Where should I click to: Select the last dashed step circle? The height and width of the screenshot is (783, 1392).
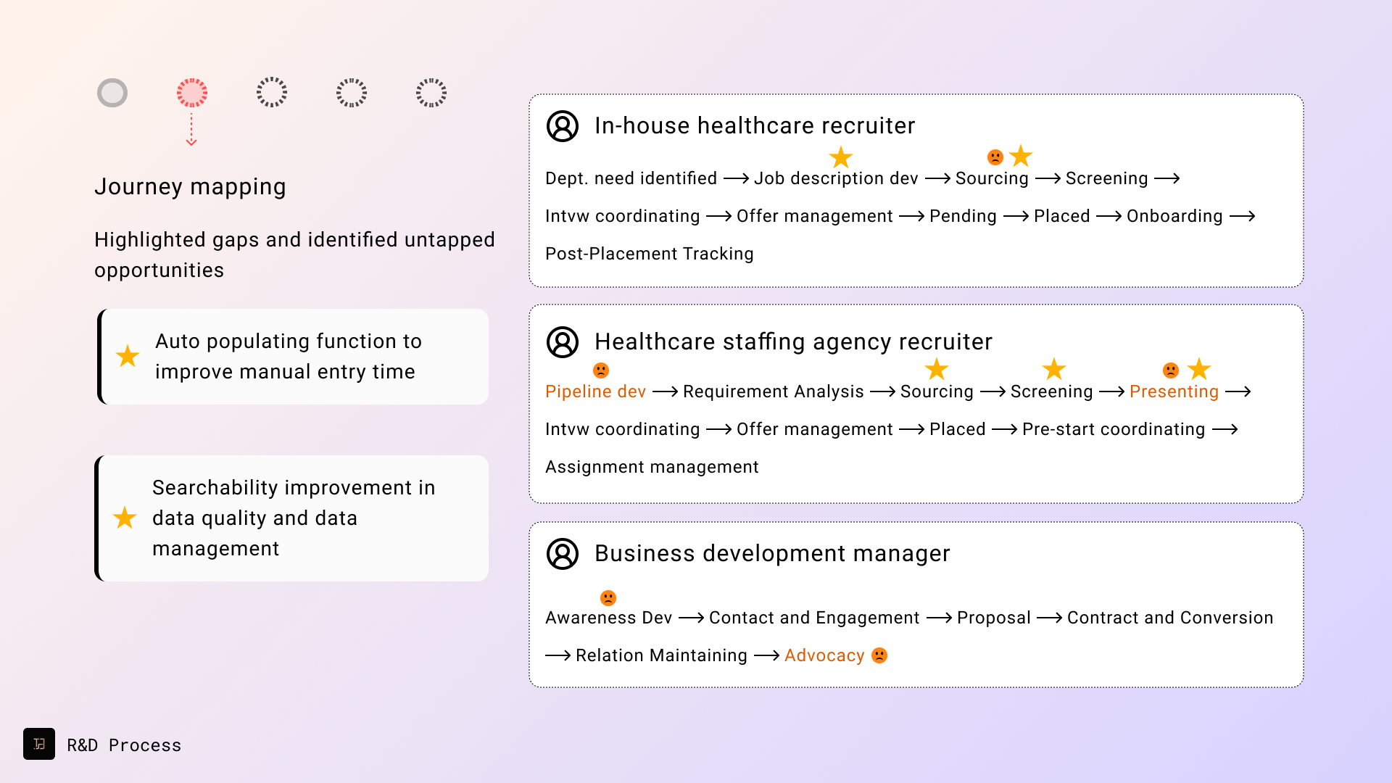(x=431, y=93)
